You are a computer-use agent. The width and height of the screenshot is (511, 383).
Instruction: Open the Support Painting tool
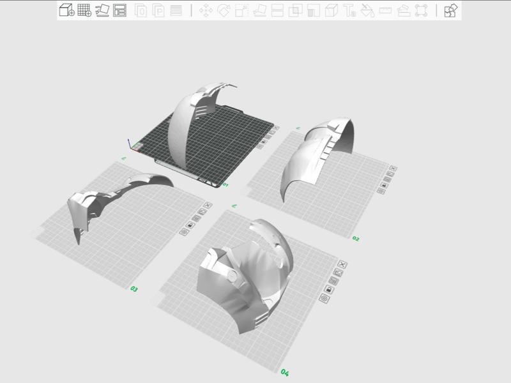click(x=313, y=10)
